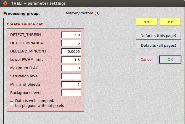The image size is (185, 124).
Task: Go to previous page with << button
Action: pyautogui.click(x=147, y=22)
